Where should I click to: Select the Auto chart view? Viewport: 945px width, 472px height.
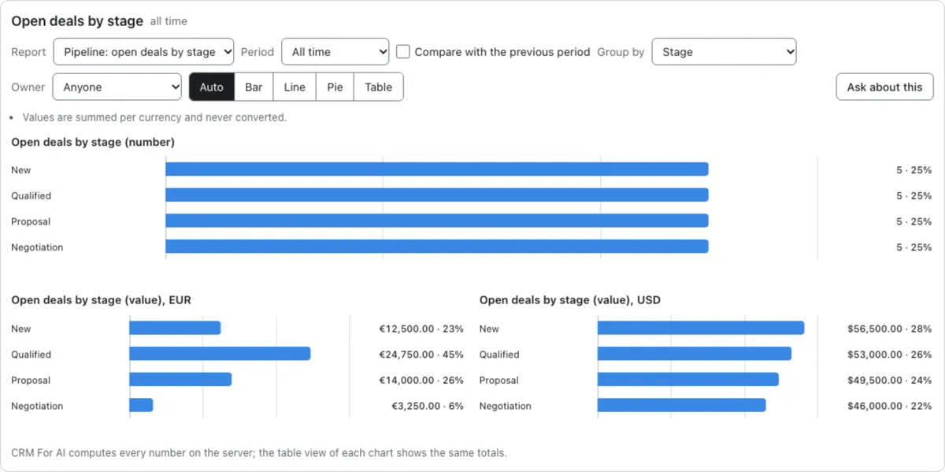[x=212, y=87]
